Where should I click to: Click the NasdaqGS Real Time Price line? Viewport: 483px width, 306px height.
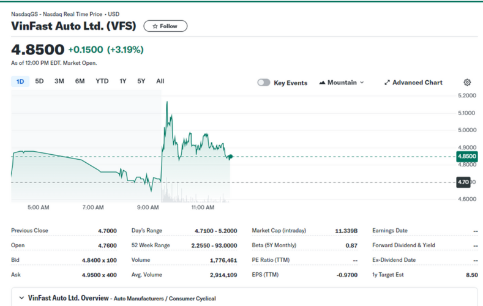[66, 14]
